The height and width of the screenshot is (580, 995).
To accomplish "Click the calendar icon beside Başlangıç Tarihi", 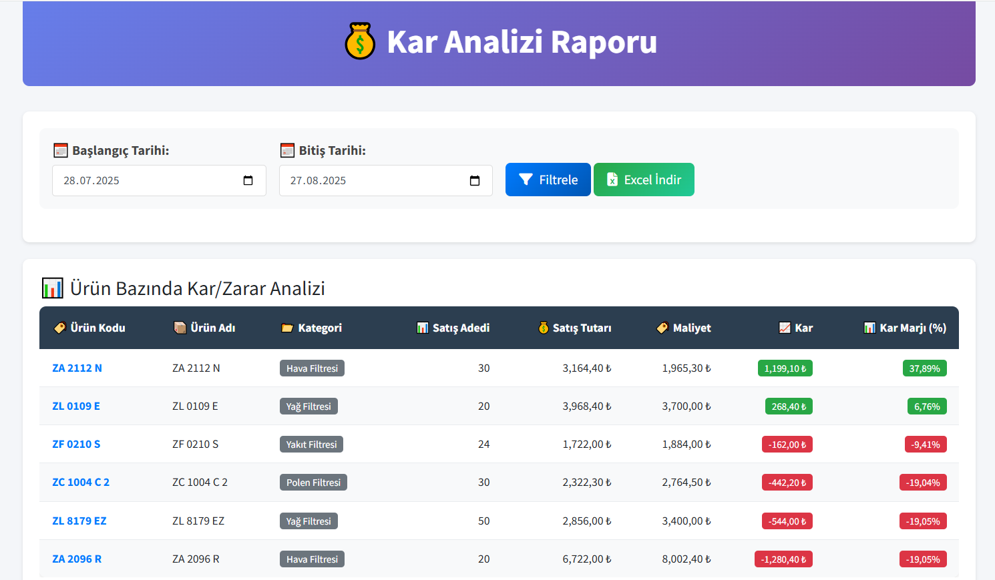I will click(x=61, y=150).
